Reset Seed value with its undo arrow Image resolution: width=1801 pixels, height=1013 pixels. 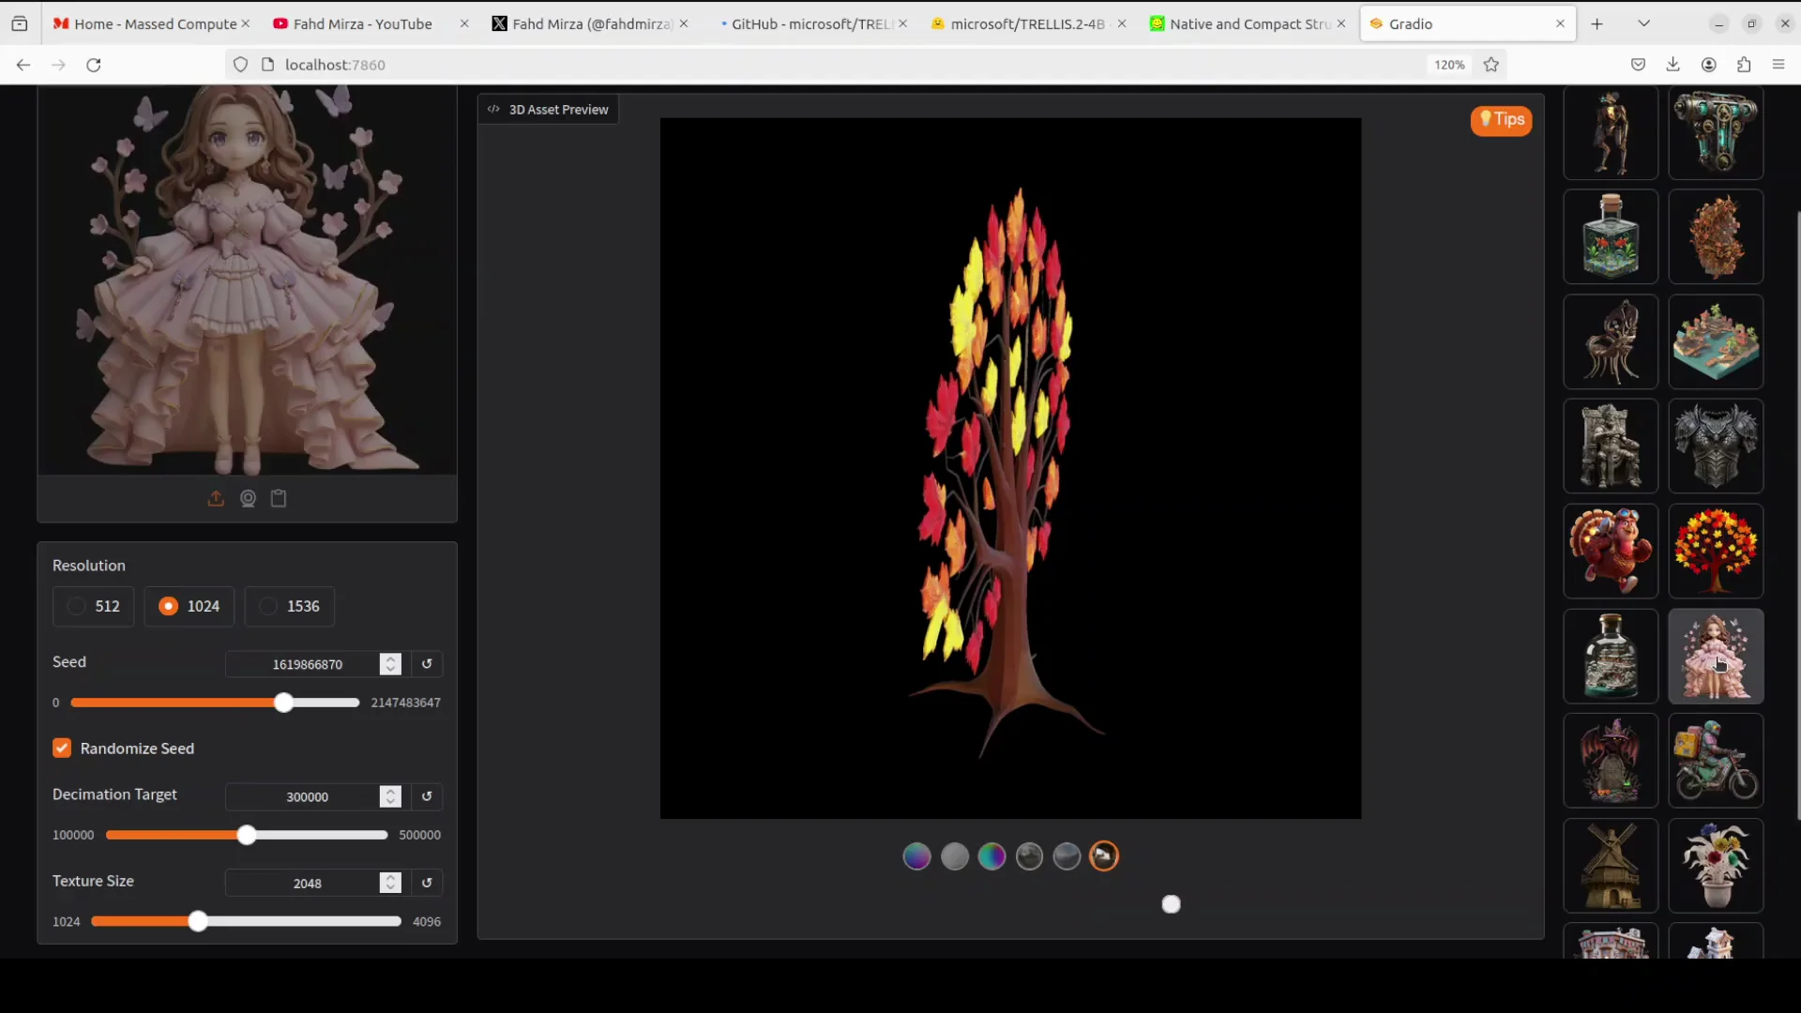[x=427, y=664]
